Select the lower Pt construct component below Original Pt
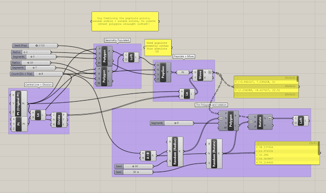The image size is (326, 193). click(x=19, y=124)
